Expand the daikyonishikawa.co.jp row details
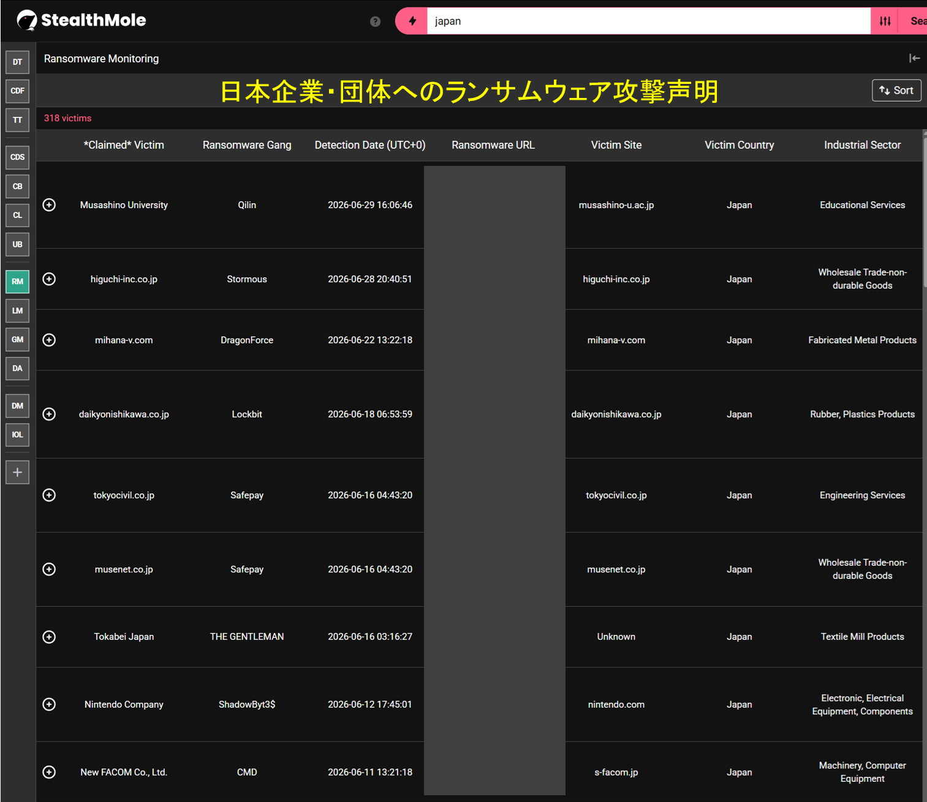 click(49, 414)
